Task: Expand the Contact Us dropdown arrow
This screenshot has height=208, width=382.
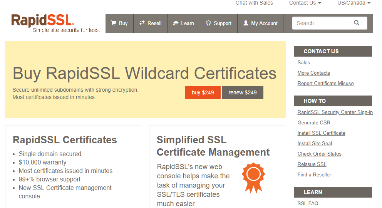Action: click(x=320, y=3)
